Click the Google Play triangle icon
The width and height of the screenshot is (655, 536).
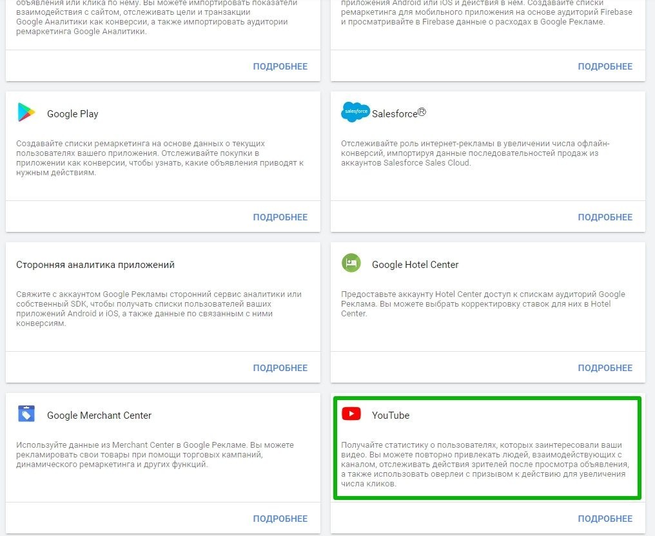[x=26, y=113]
